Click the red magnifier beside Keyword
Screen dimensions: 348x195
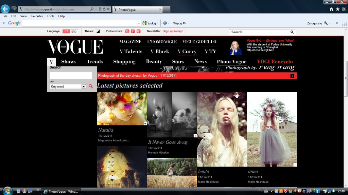[91, 86]
